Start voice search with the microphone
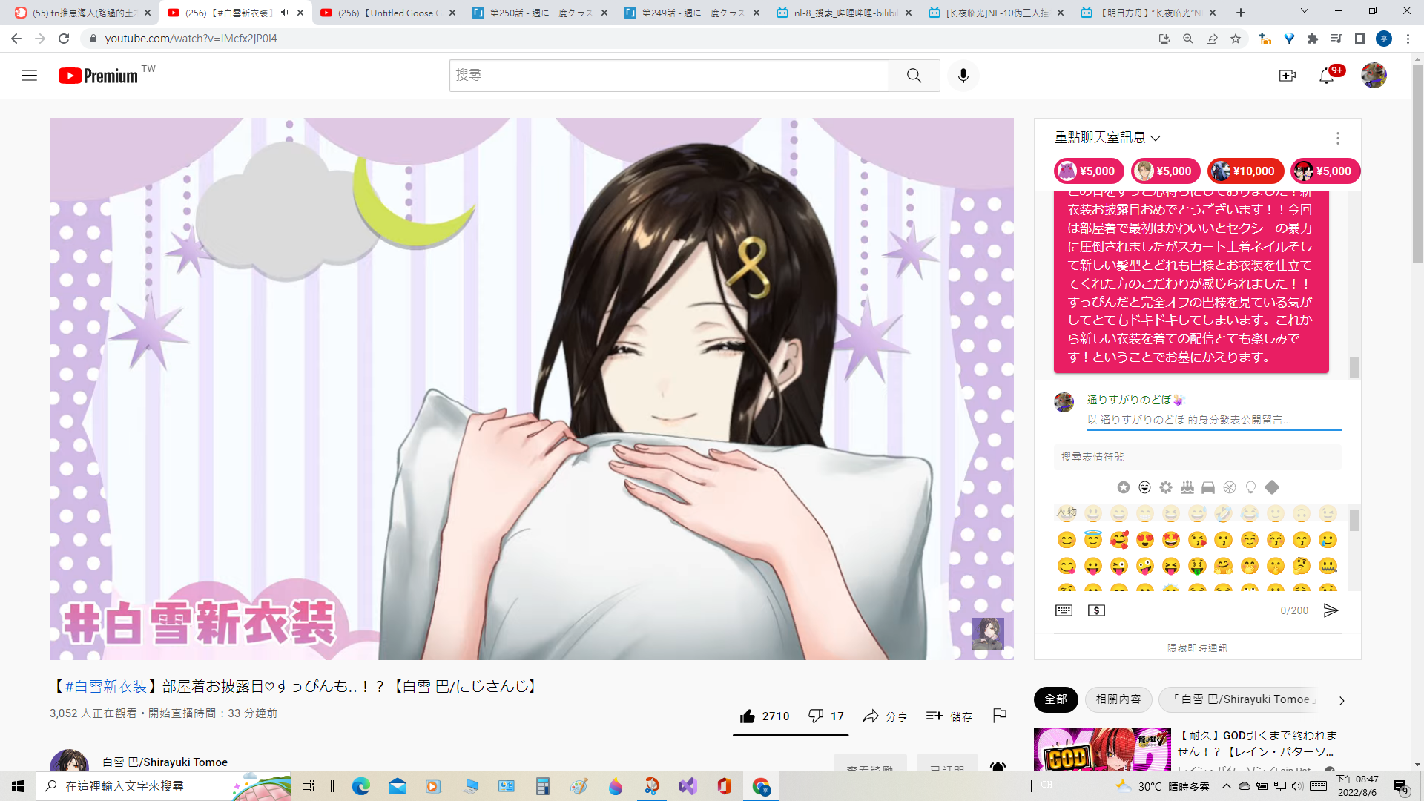The width and height of the screenshot is (1424, 801). (963, 76)
